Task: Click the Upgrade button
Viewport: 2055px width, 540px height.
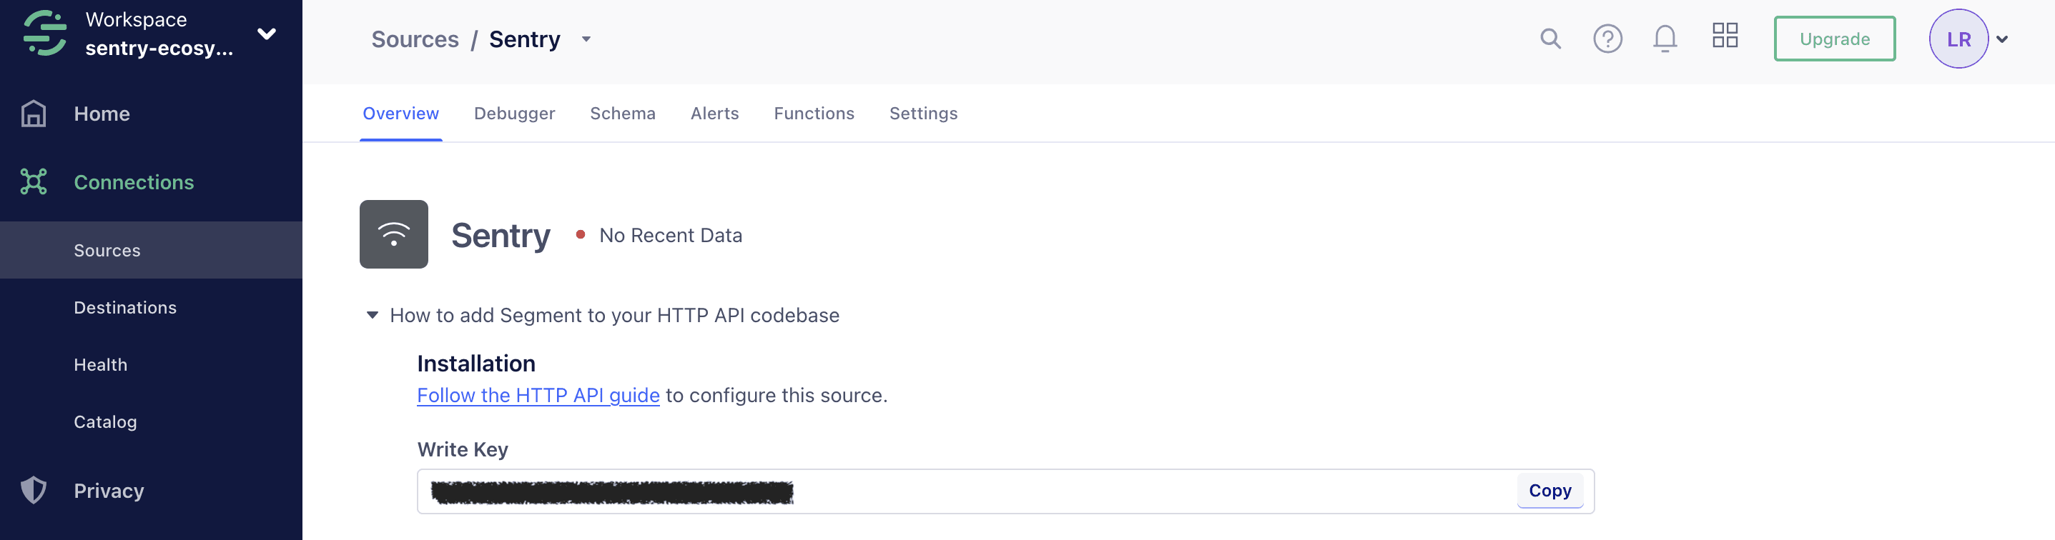Action: tap(1834, 39)
